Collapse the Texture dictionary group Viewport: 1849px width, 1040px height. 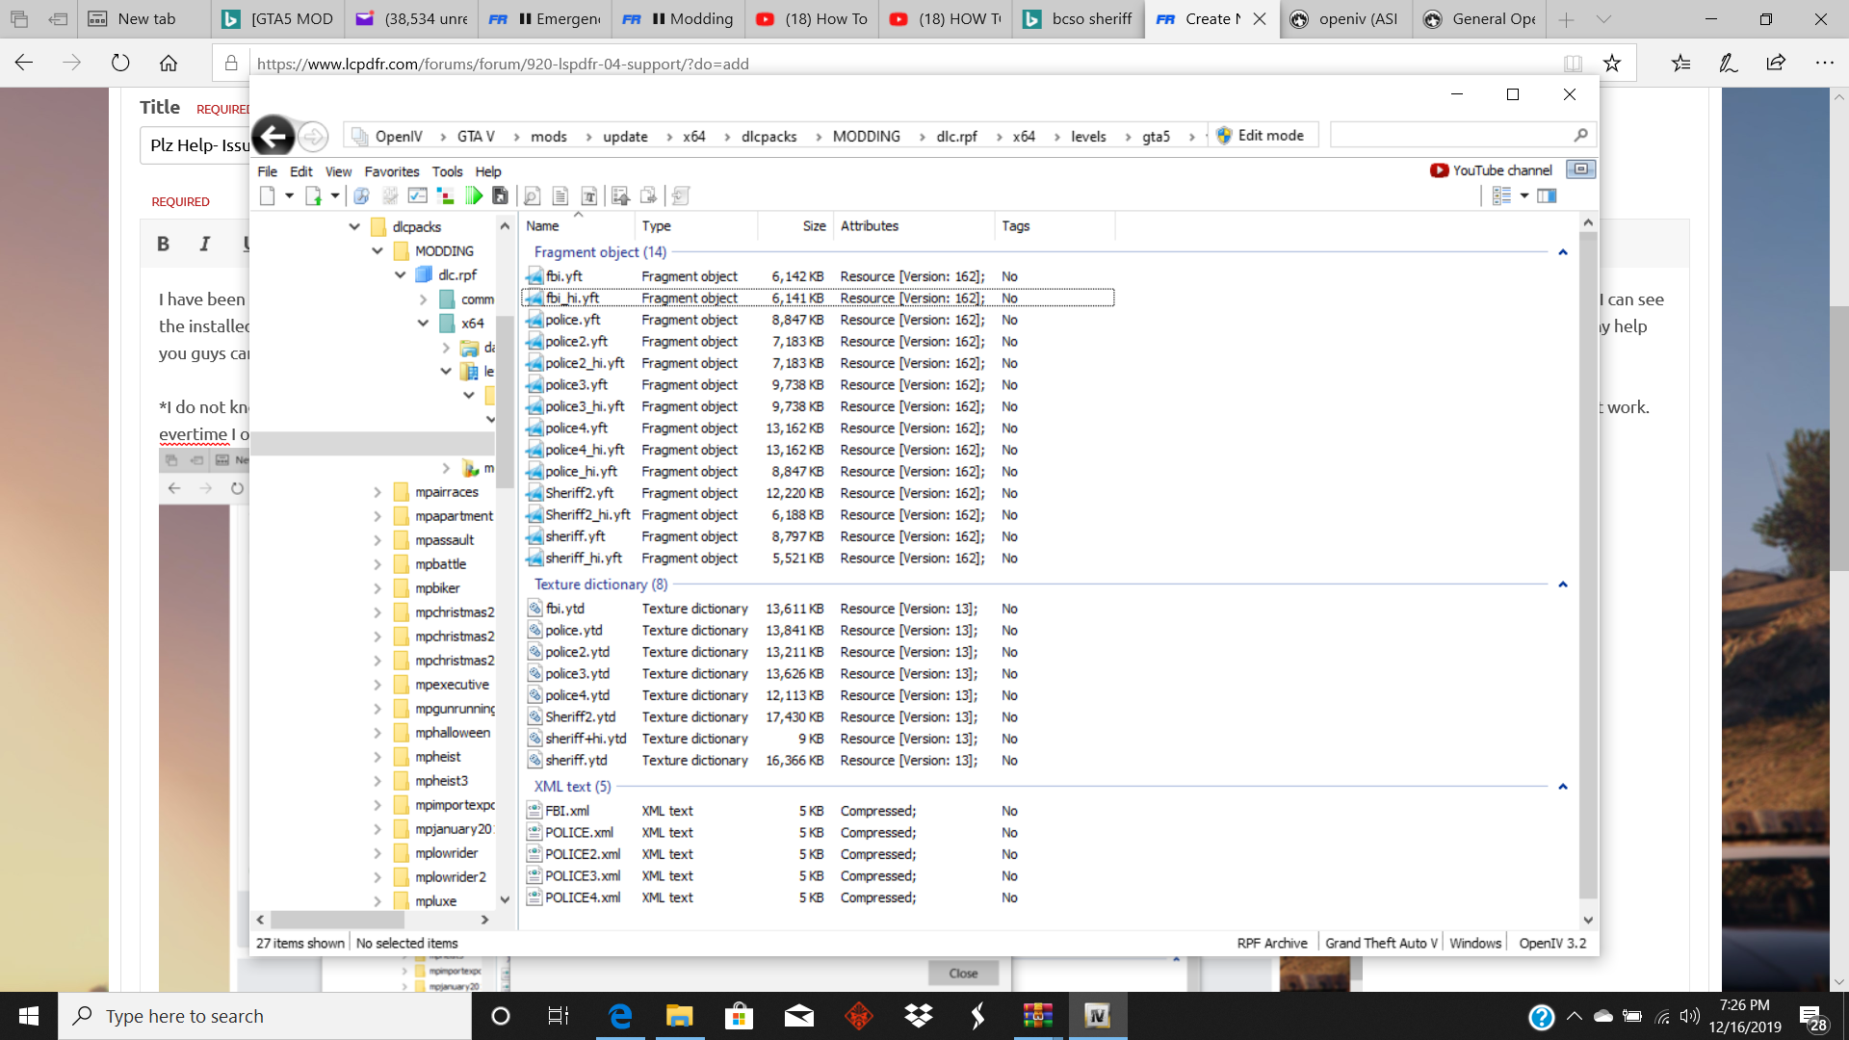pyautogui.click(x=1563, y=585)
